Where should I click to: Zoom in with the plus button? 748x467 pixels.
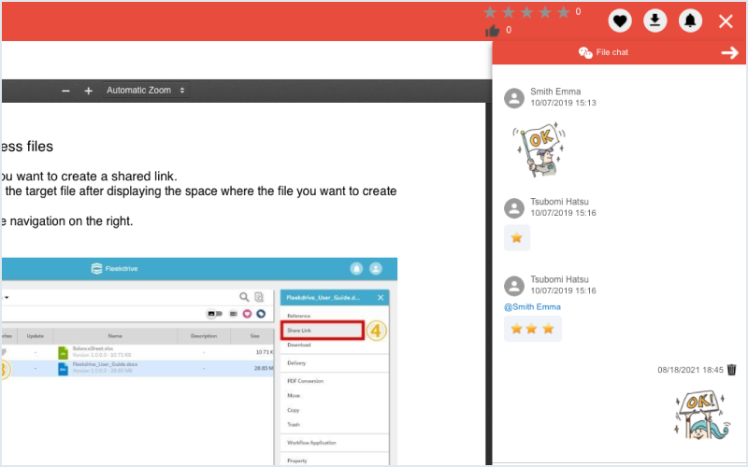point(88,91)
